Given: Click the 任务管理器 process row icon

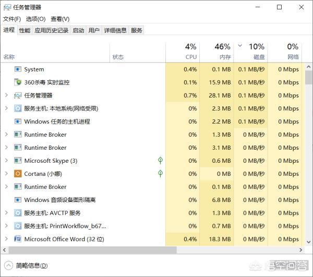Looking at the screenshot, I should click(x=18, y=95).
